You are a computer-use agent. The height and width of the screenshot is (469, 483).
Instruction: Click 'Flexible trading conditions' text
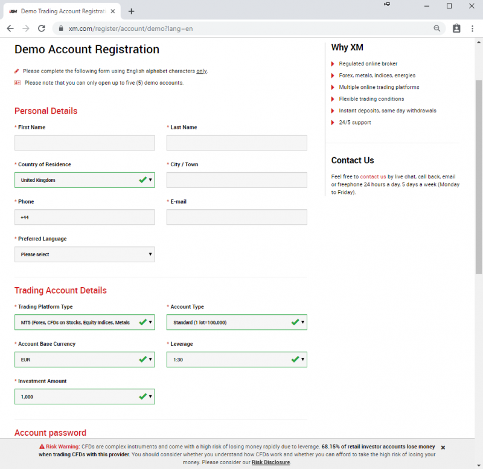point(371,99)
